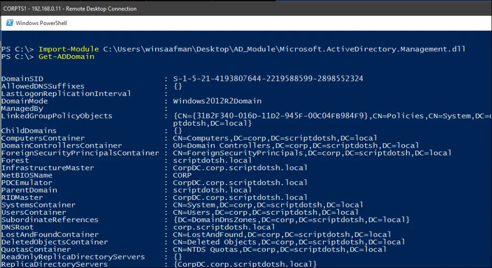Select the PDCEmulator value CorpDC.corp.scriptdotsh.local
The image size is (492, 268).
240,183
